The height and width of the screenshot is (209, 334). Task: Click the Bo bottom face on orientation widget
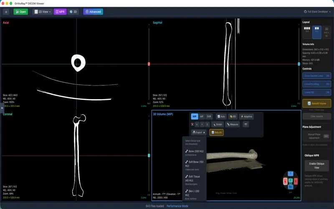point(291,187)
